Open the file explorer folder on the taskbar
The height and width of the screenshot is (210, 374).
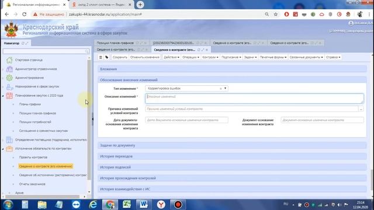click(42, 205)
